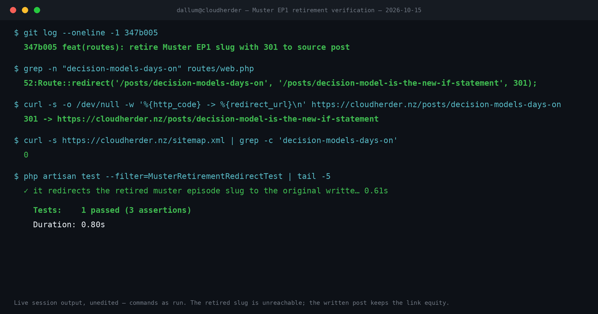Click the curl command with '%{http_code}' format
Viewport: 598px width, 314px height.
(288, 105)
